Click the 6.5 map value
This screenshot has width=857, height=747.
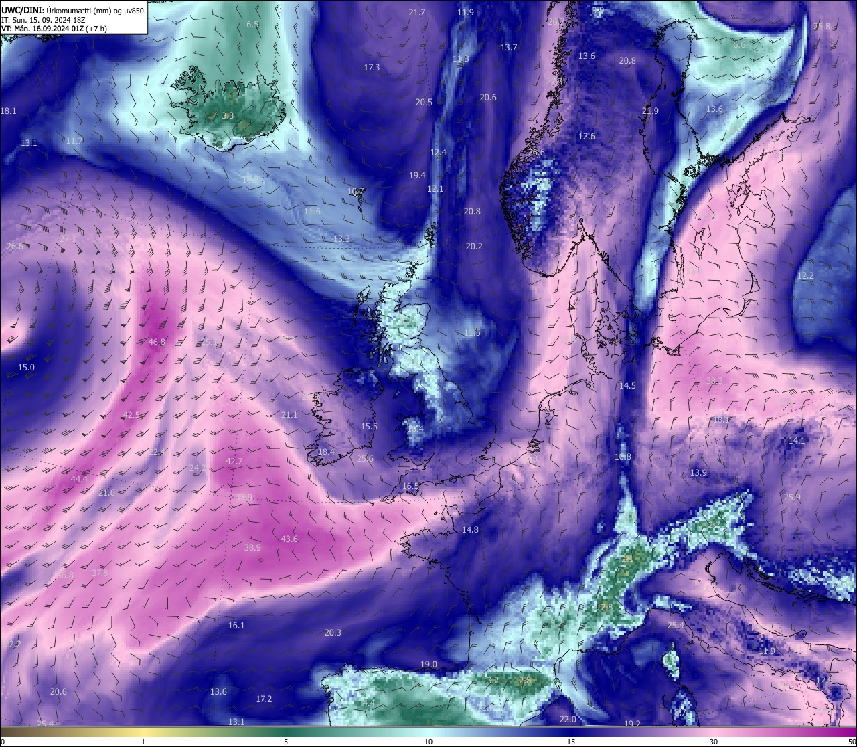click(252, 24)
